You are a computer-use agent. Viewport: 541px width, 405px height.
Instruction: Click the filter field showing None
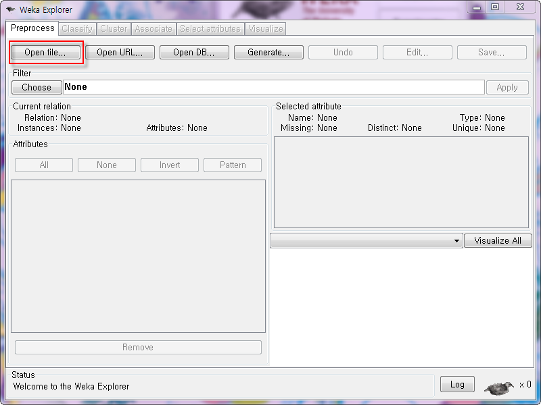pyautogui.click(x=274, y=87)
